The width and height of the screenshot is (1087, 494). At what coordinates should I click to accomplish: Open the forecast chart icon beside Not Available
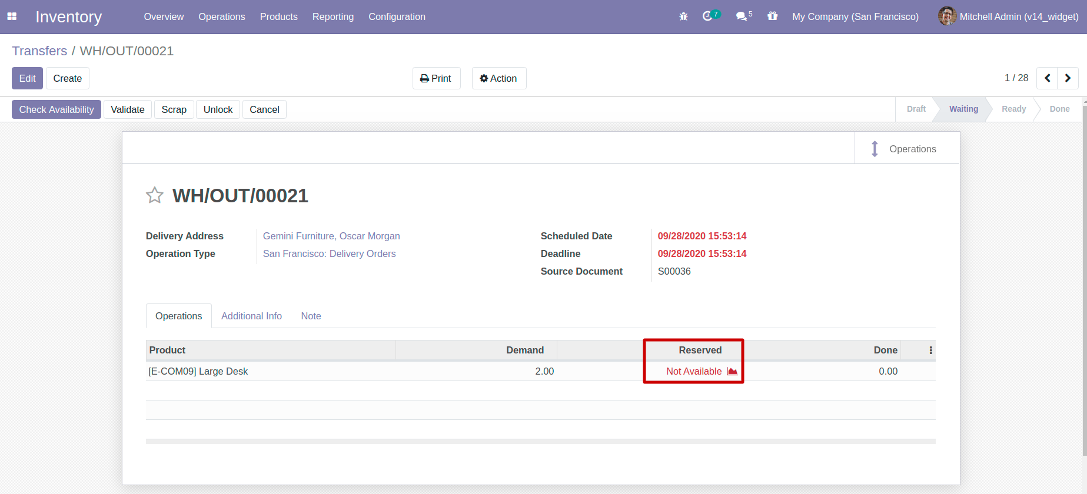coord(732,371)
